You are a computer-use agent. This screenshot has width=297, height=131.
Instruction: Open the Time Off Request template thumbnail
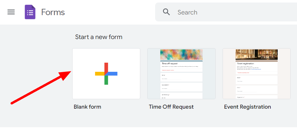(x=181, y=74)
